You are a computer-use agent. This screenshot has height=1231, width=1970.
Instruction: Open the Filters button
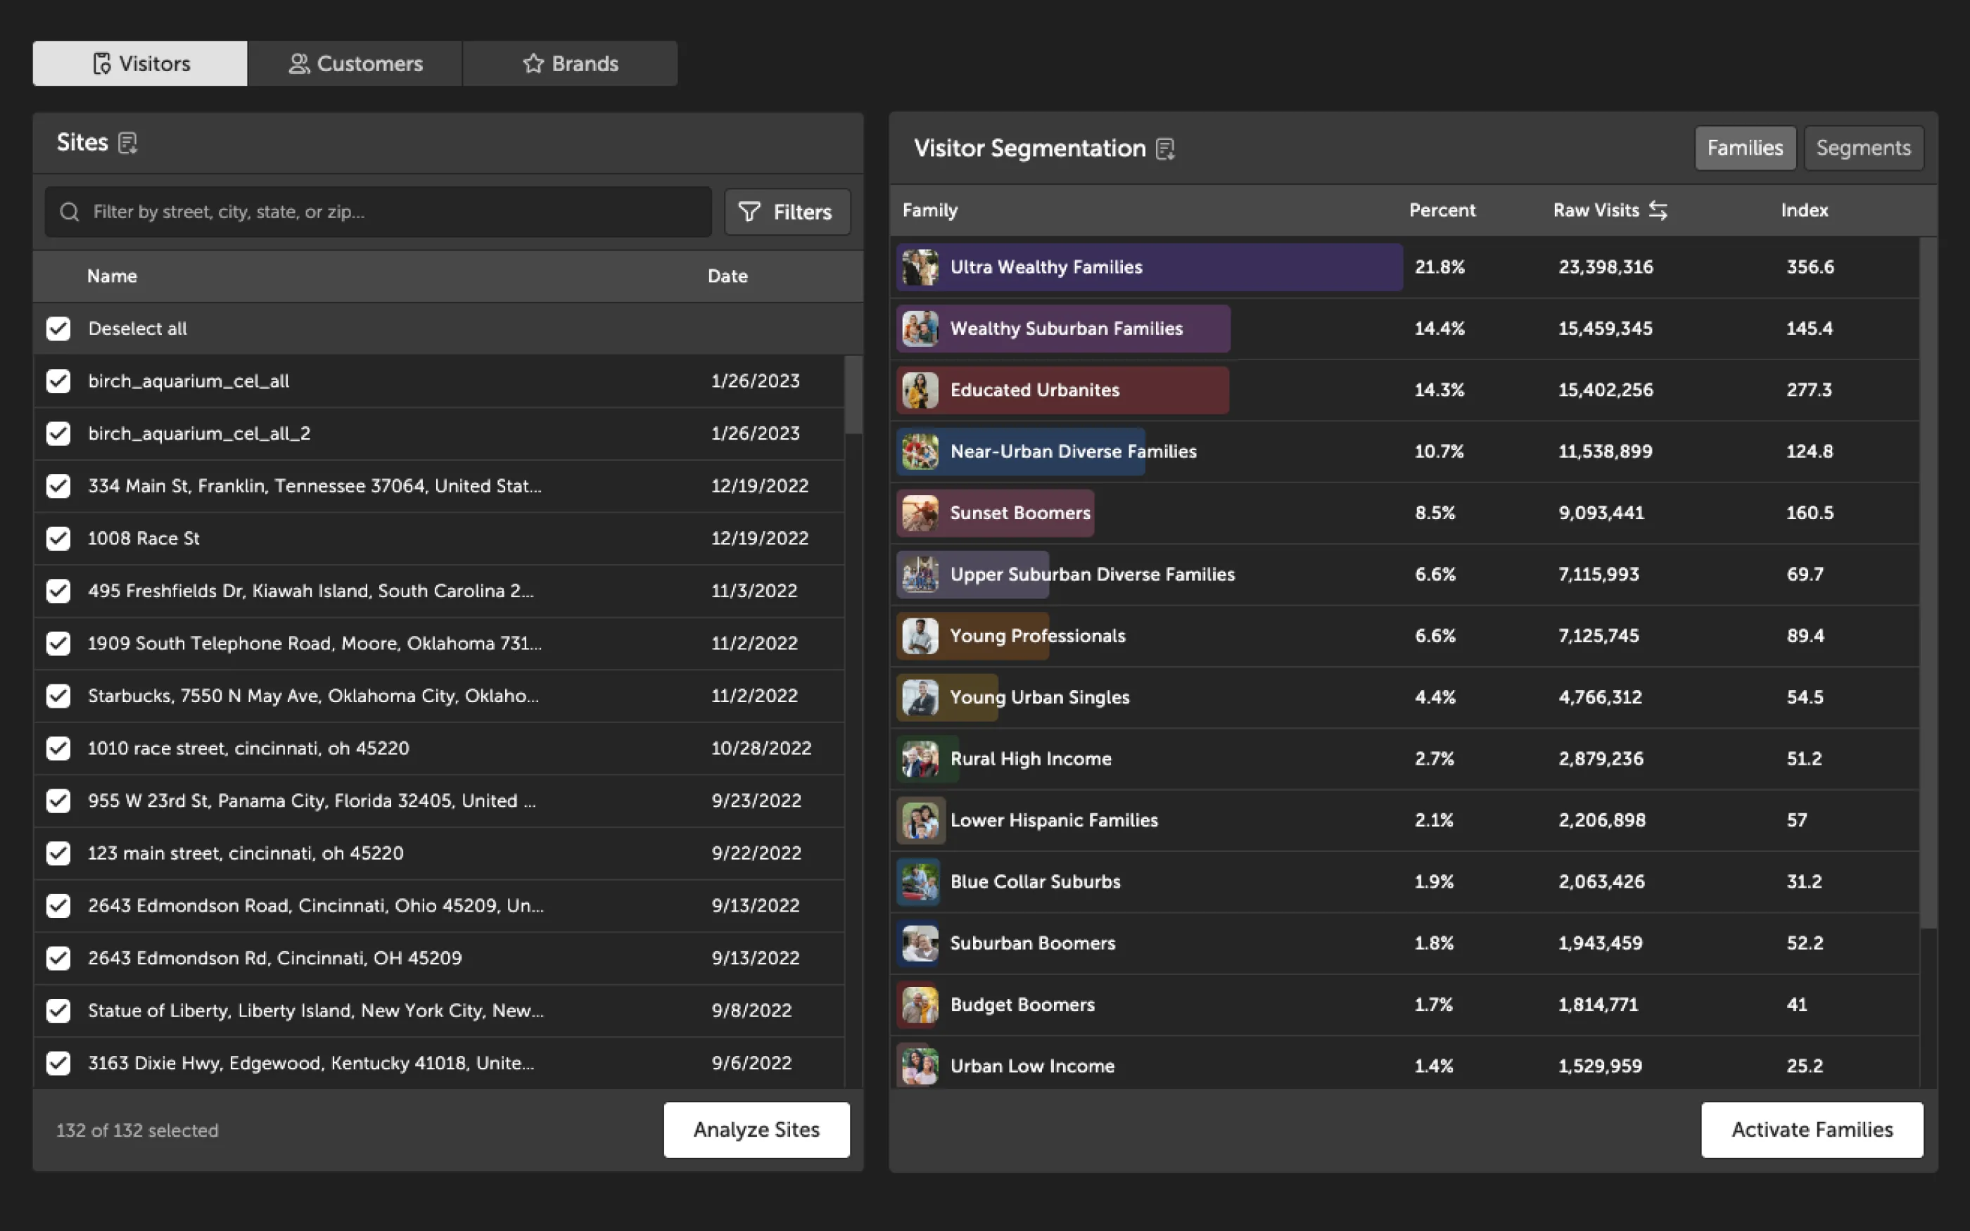point(787,212)
